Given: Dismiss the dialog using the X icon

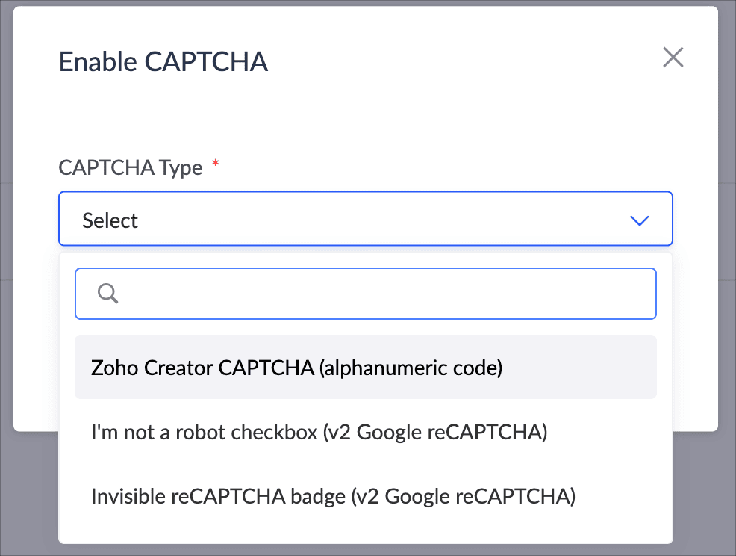Looking at the screenshot, I should 673,58.
